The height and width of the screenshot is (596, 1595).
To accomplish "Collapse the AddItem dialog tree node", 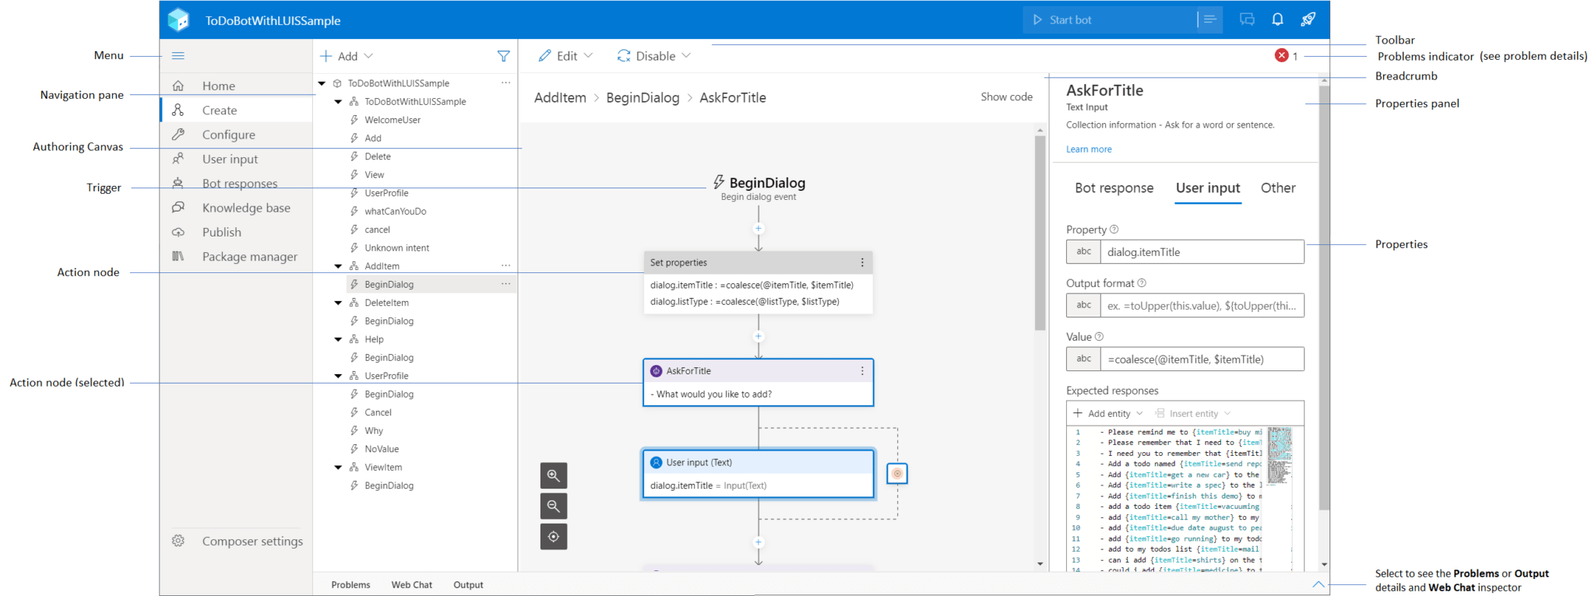I will [x=338, y=266].
